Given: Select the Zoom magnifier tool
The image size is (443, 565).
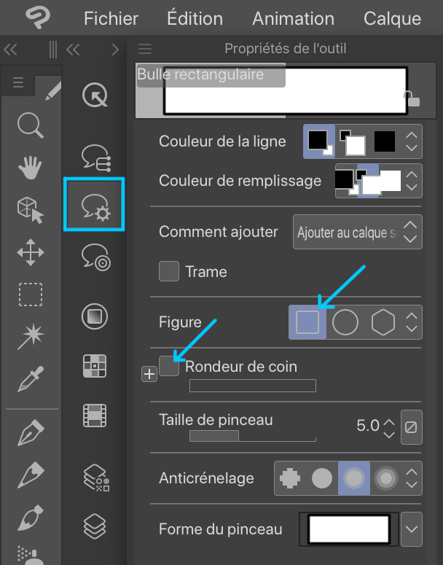Looking at the screenshot, I should (31, 125).
